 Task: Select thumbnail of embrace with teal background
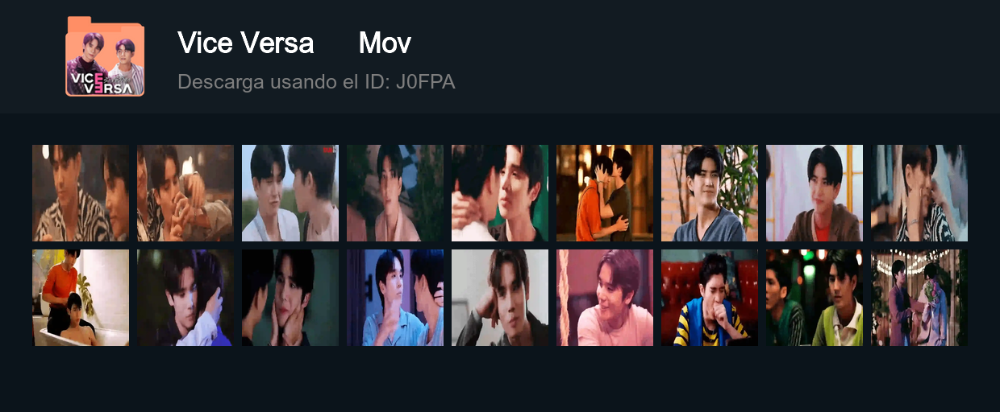(x=500, y=193)
